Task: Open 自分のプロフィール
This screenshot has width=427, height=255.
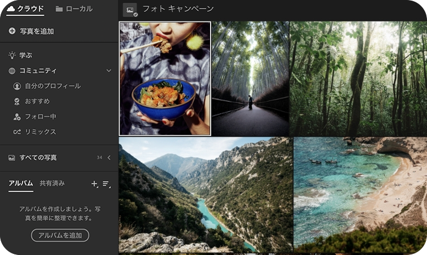Action: pos(53,86)
